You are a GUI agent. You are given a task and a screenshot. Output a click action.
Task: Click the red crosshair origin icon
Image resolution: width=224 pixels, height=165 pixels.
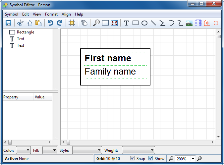[x=216, y=23]
